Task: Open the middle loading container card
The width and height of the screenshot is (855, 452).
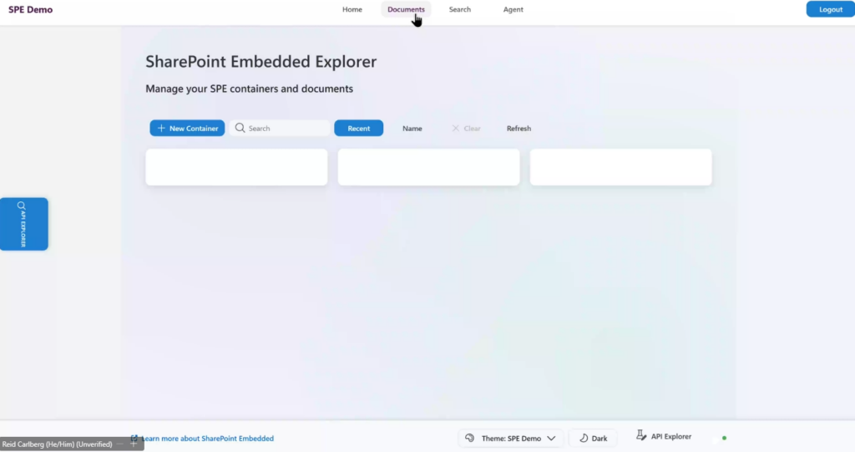Action: (428, 167)
